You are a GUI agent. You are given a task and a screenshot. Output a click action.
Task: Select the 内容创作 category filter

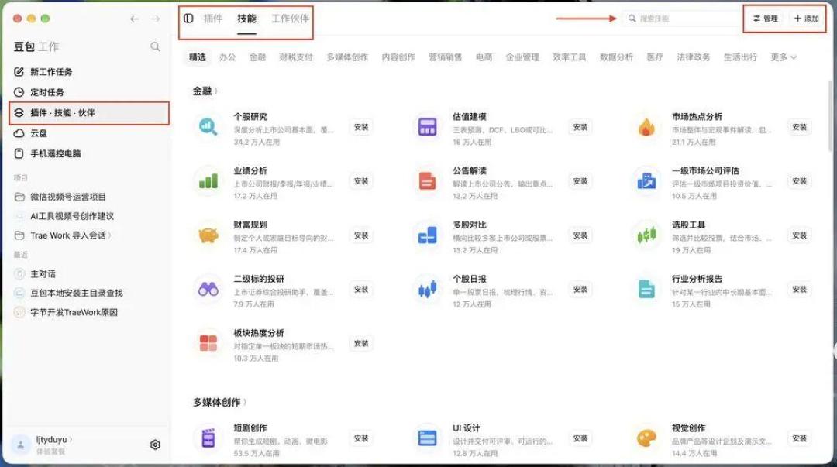tap(398, 57)
